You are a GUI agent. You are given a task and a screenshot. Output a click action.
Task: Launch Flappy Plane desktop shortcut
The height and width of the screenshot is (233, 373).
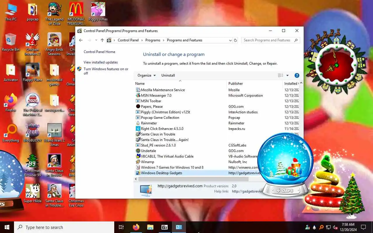pyautogui.click(x=33, y=73)
